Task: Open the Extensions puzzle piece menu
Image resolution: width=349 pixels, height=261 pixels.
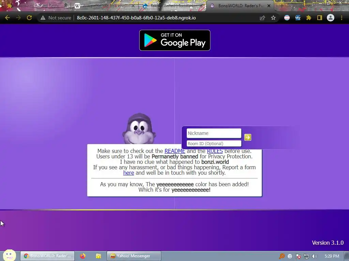Action: (309, 18)
